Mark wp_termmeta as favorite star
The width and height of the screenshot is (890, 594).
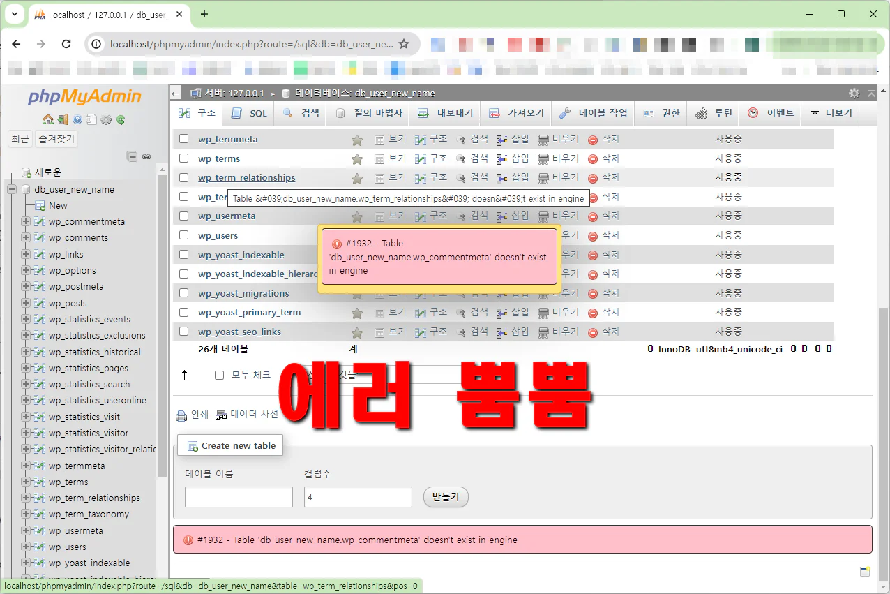coord(356,140)
